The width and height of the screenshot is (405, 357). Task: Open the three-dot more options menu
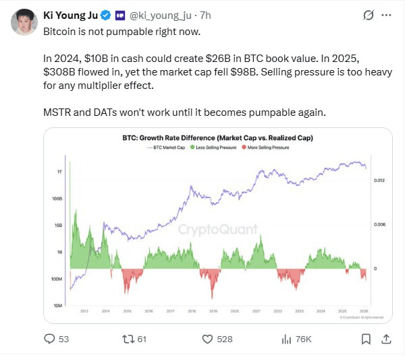(x=387, y=14)
